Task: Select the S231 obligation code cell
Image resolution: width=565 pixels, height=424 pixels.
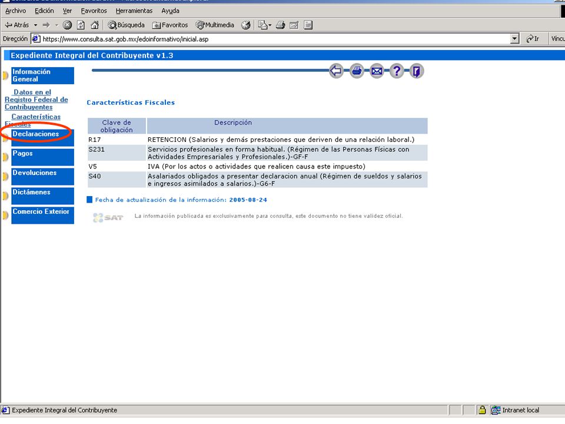Action: (117, 153)
